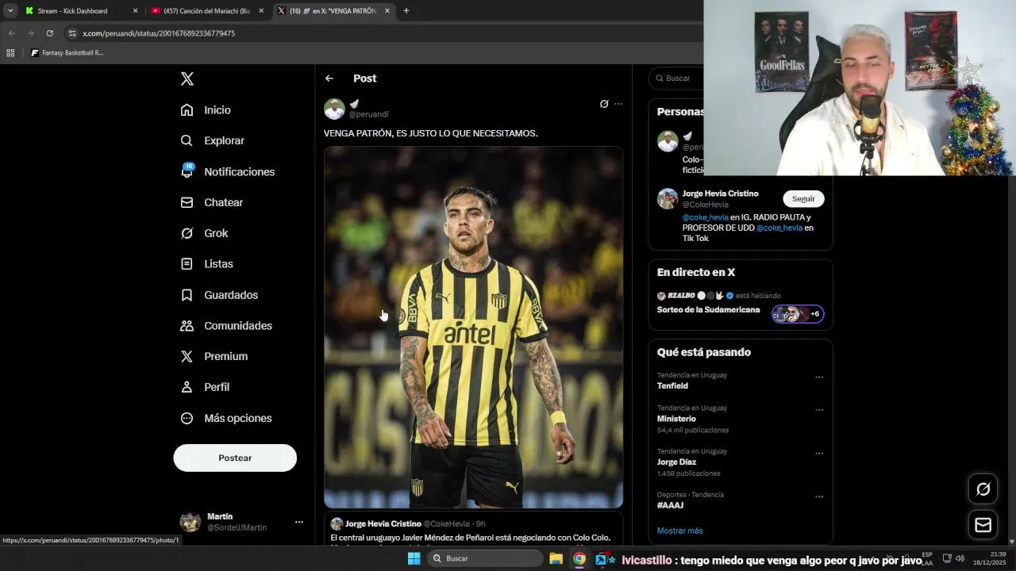Click the Grok icon on the post

tap(604, 104)
